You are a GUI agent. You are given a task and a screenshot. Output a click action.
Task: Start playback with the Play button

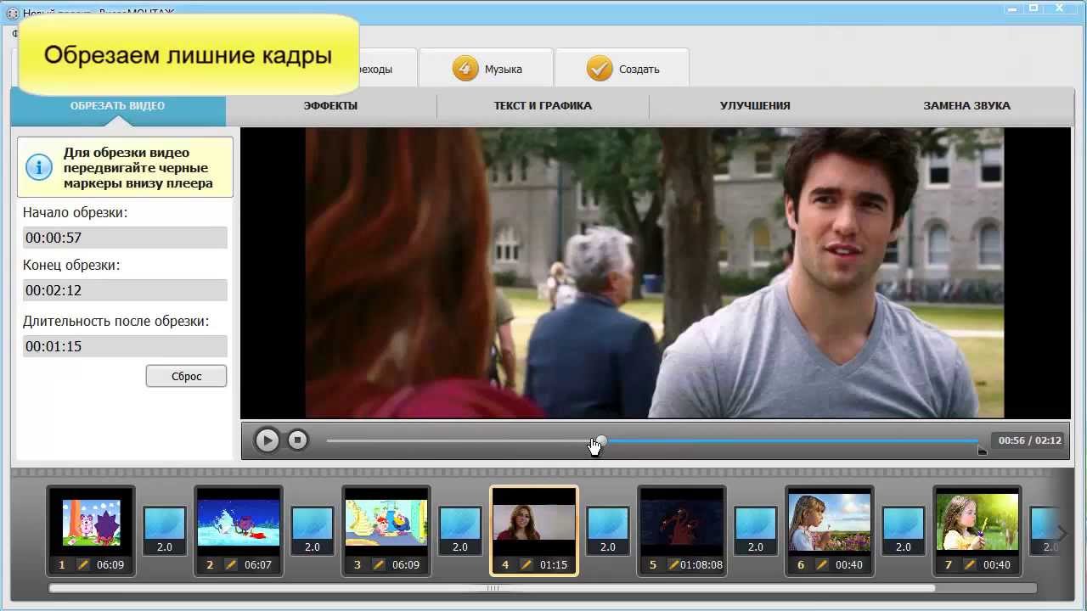[267, 440]
